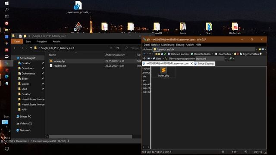Select index.php in WinSCP remote panel

163,72
